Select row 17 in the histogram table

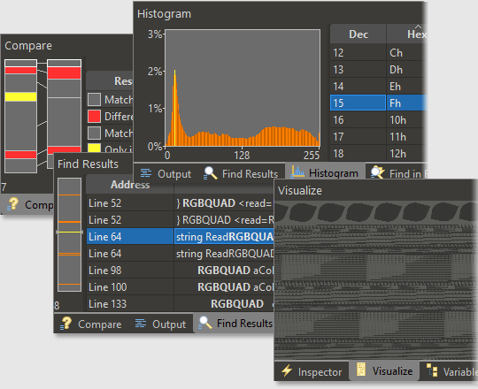pyautogui.click(x=377, y=137)
